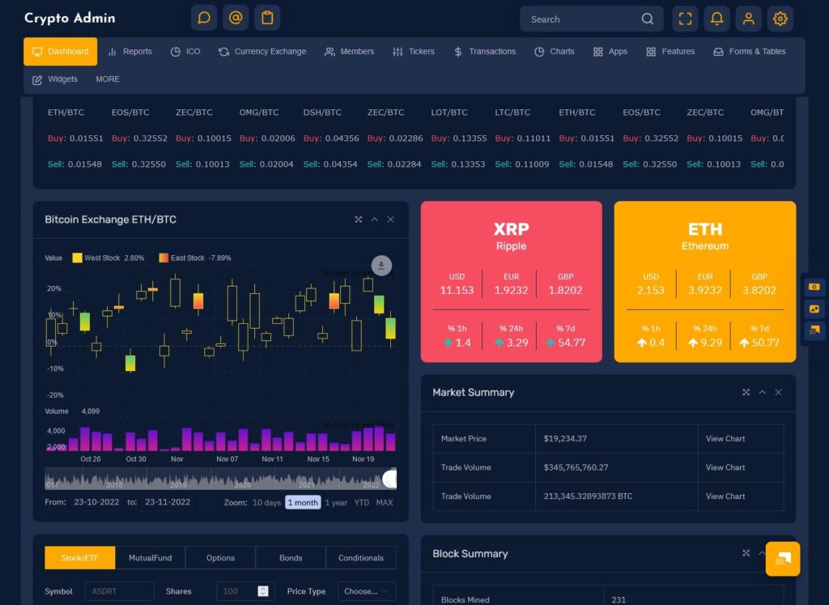This screenshot has height=605, width=829.
Task: Open the chat messages icon in header
Action: (203, 17)
